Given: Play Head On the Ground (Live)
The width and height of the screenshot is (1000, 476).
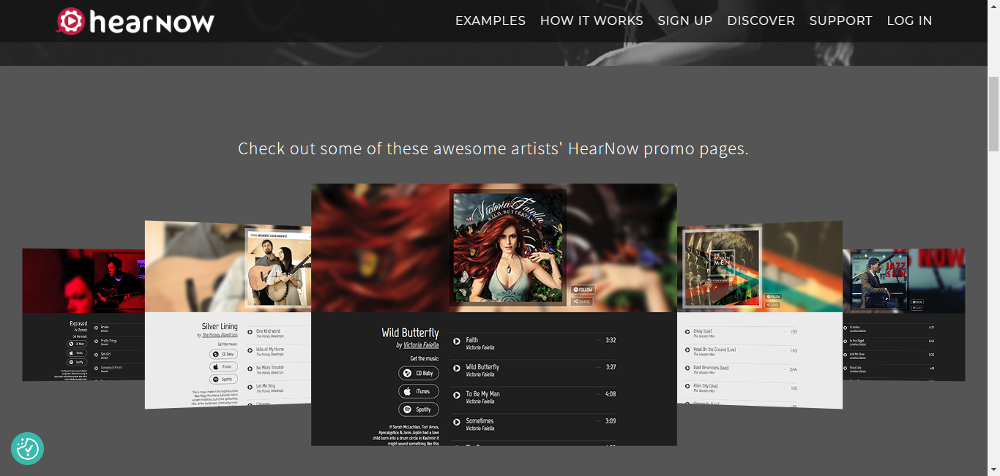Looking at the screenshot, I should (x=688, y=350).
